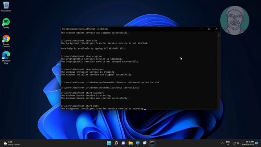Screen dimensions: 261x147
Task: Click the 'ren catroot2 catroot2.old' line
Action: (x=100, y=87)
